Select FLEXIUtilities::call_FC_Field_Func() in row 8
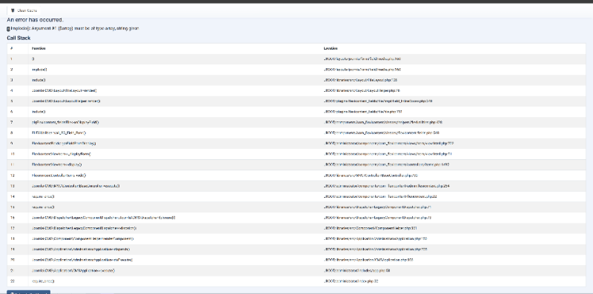The width and height of the screenshot is (593, 294). 59,133
